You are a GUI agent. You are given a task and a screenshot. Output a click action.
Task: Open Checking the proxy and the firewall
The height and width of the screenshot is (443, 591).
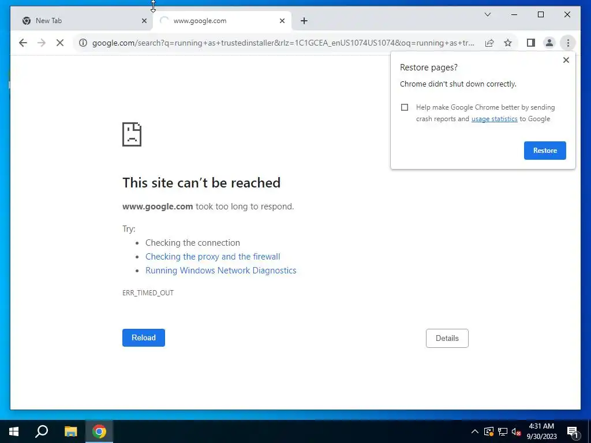pos(212,257)
